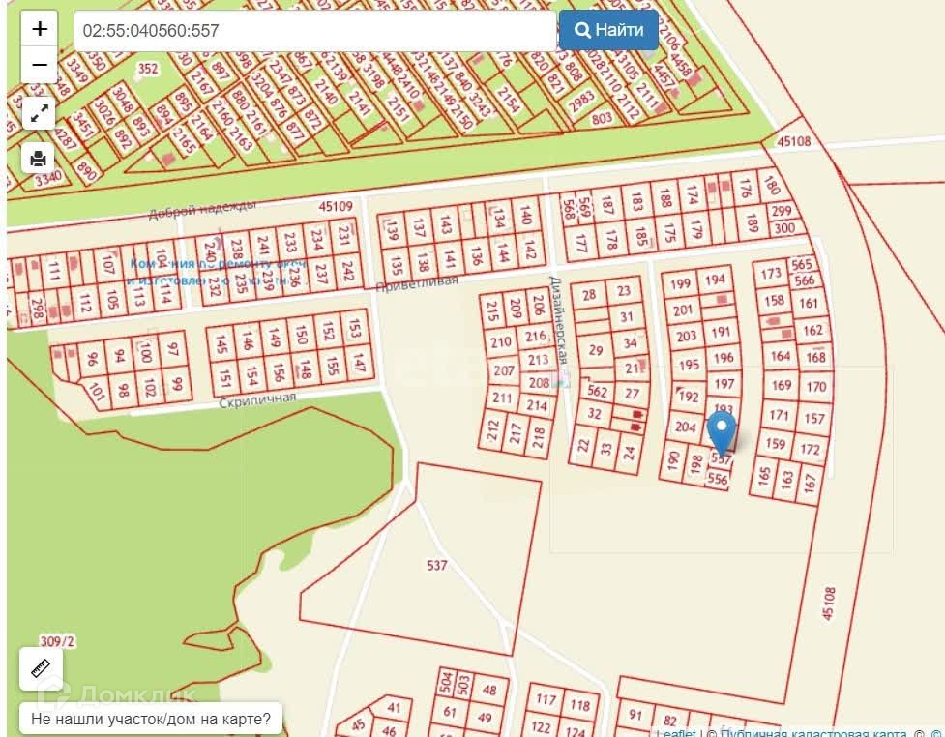The width and height of the screenshot is (945, 737).
Task: Open 'Не нашли участок/дом на карте?' prompt
Action: [151, 719]
